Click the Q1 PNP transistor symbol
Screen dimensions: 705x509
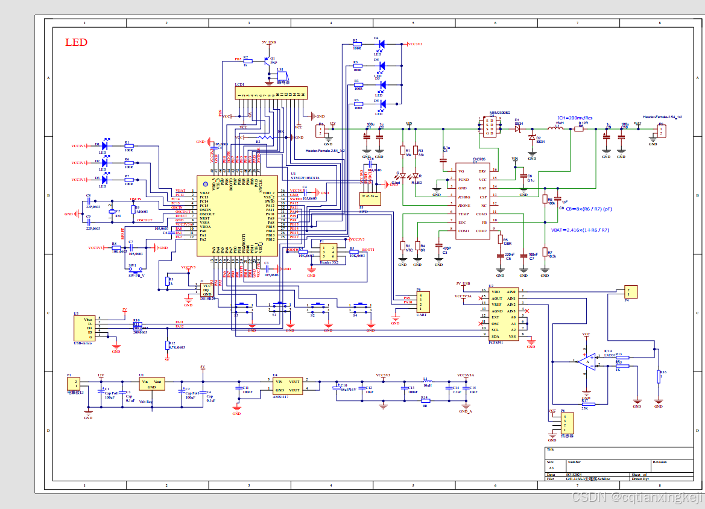pos(268,62)
